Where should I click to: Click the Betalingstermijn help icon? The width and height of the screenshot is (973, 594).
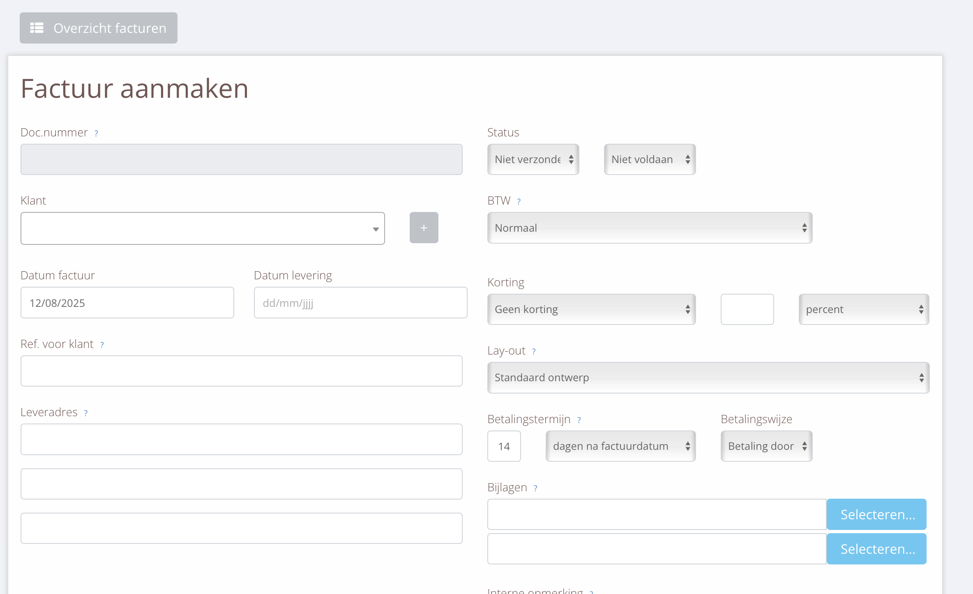click(579, 420)
